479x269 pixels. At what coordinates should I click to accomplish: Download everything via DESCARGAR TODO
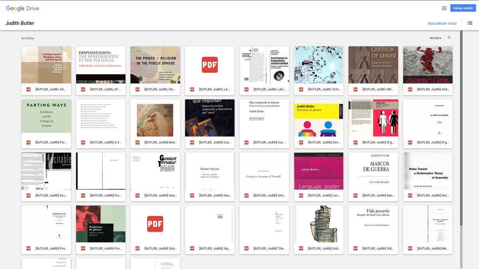(x=442, y=24)
